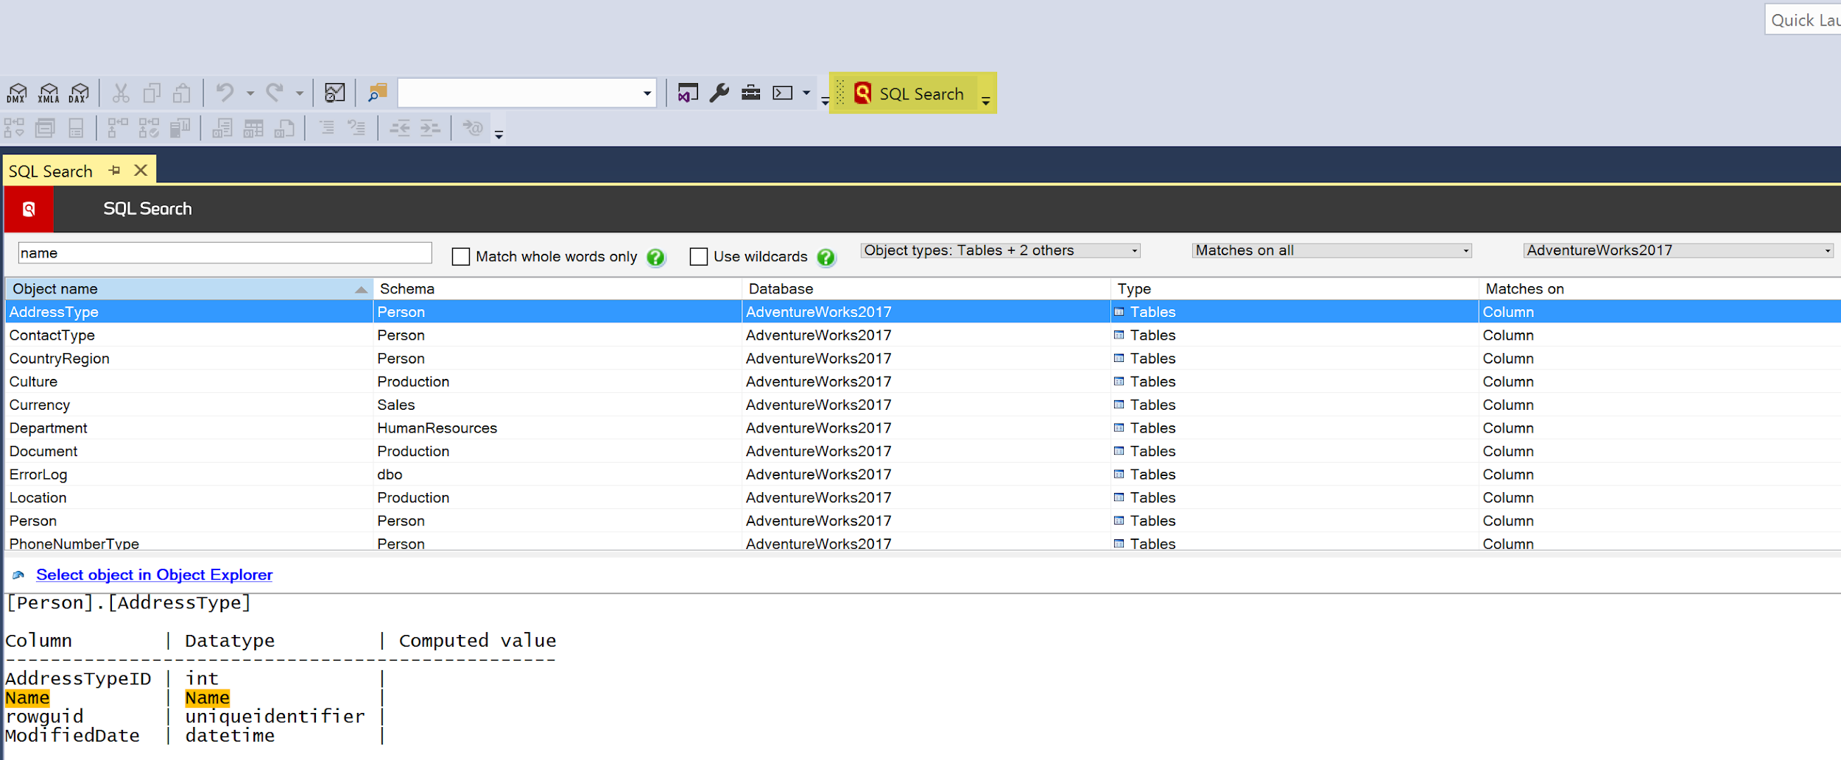
Task: Click the find in files icon
Action: click(x=377, y=93)
